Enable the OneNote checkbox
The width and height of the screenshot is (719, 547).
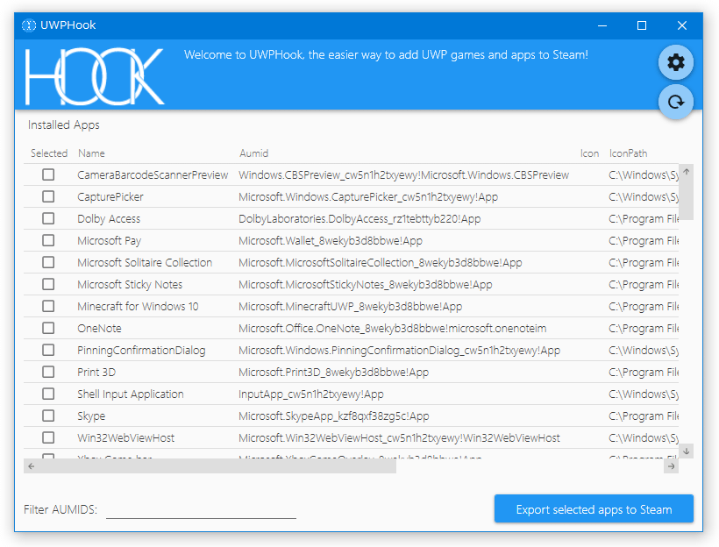click(x=48, y=329)
